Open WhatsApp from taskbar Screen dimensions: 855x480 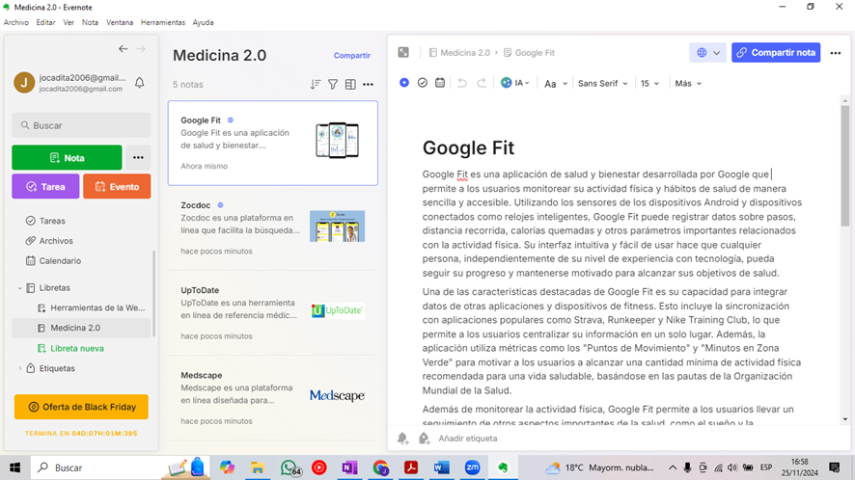290,467
